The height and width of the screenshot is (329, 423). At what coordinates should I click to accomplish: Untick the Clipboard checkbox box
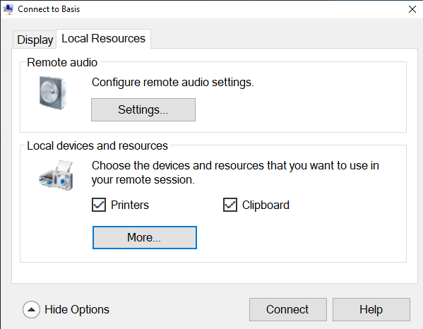click(x=230, y=205)
